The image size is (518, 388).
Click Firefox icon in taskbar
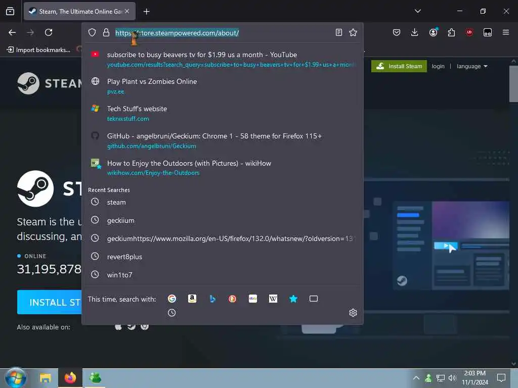(x=70, y=378)
